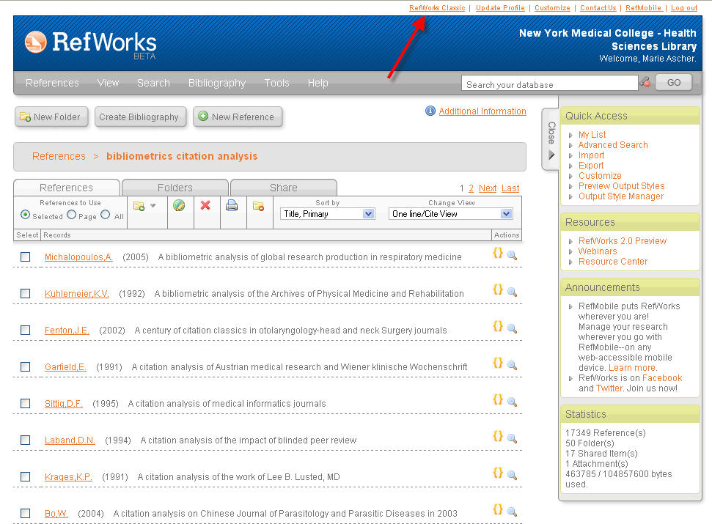
Task: Check the box for Garfield,E.
Action: (x=26, y=367)
